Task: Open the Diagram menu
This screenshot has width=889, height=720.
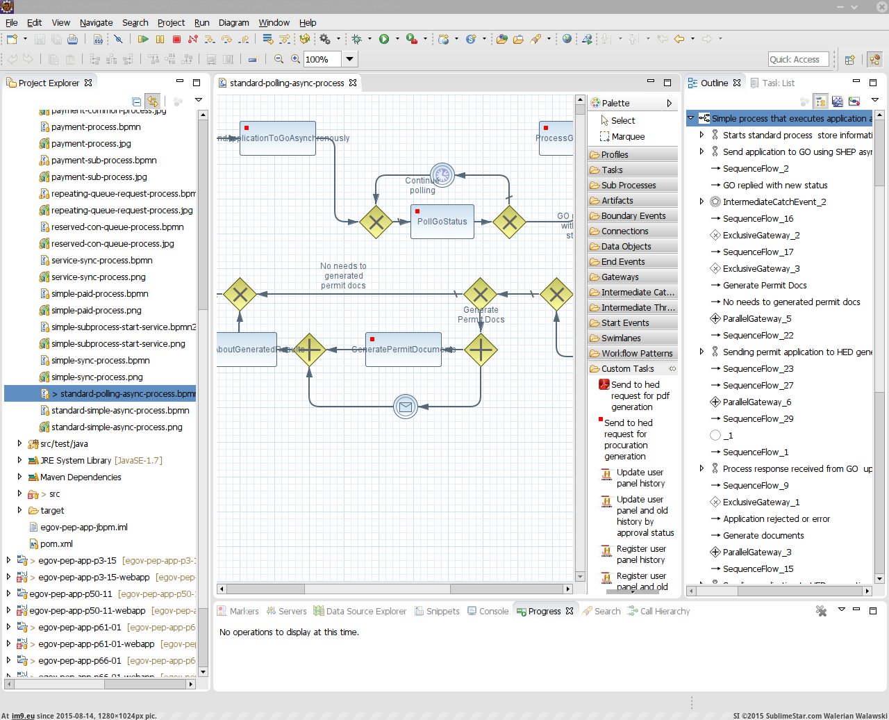Action: pyautogui.click(x=233, y=22)
